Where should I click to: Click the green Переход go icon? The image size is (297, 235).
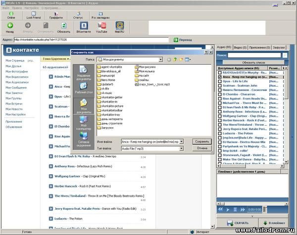click(176, 40)
